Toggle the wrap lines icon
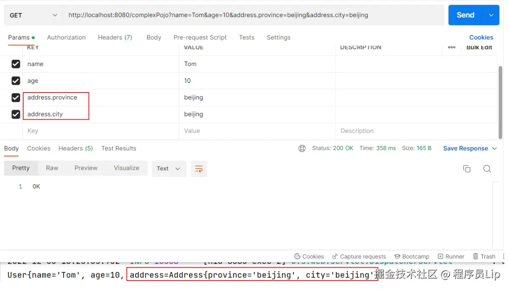 point(199,168)
